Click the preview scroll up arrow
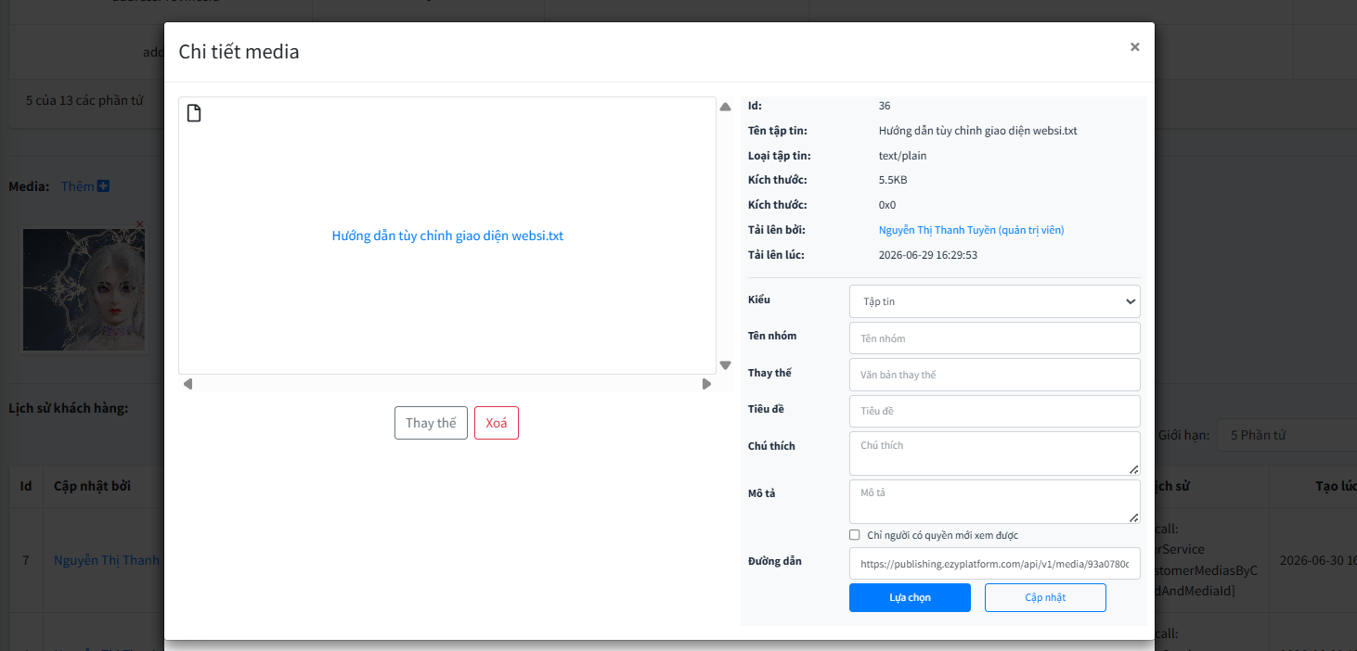The image size is (1357, 651). point(726,107)
